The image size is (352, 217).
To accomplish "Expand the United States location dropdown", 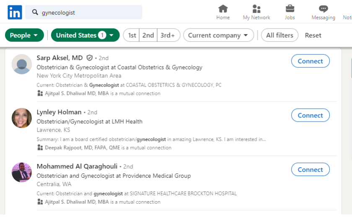I will [x=85, y=35].
